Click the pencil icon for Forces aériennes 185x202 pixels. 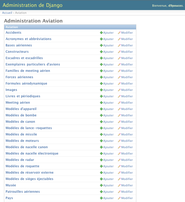point(119,77)
